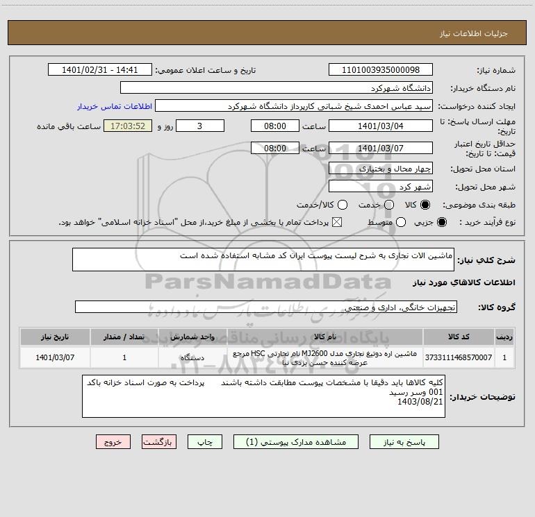Image resolution: width=535 pixels, height=517 pixels.
Task: Click the تاریخ نیاز column header
Action: pos(55,337)
